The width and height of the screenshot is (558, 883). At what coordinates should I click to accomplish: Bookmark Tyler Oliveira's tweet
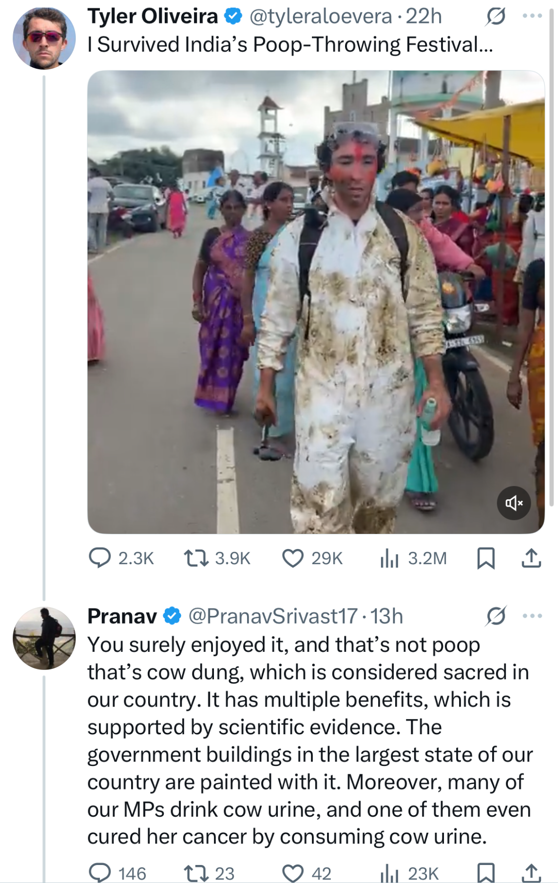pos(486,558)
